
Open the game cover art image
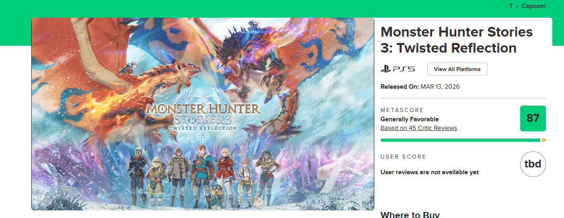tap(203, 60)
